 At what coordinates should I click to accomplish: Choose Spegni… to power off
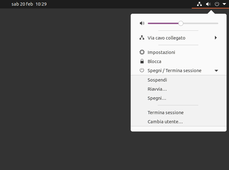pyautogui.click(x=178, y=98)
